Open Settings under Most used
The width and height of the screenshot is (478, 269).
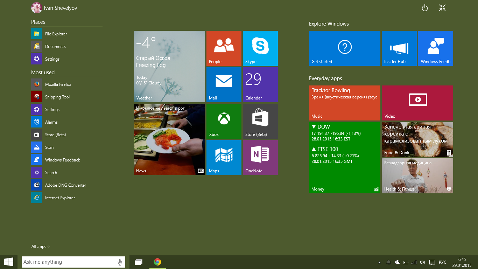point(67,110)
